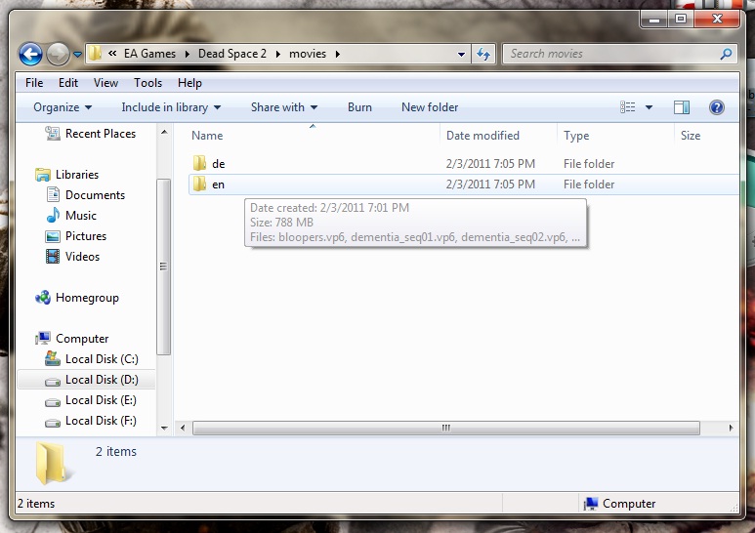Open the Organize dropdown
Image resolution: width=755 pixels, height=533 pixels.
(63, 107)
